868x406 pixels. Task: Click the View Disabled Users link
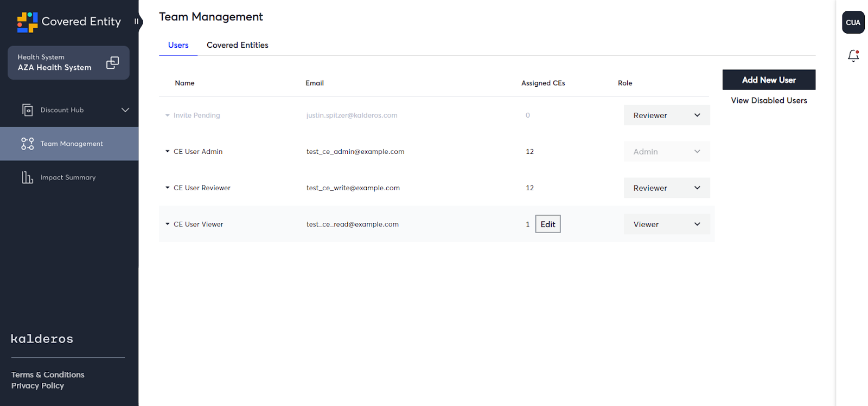[x=769, y=100]
